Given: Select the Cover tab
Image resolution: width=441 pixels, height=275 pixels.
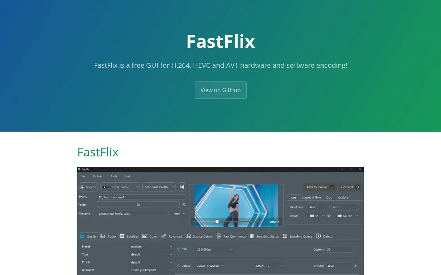Looking at the screenshot, I should pos(150,236).
